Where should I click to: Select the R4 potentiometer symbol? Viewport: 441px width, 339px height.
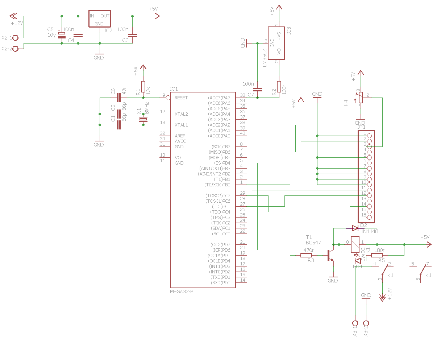[360, 97]
